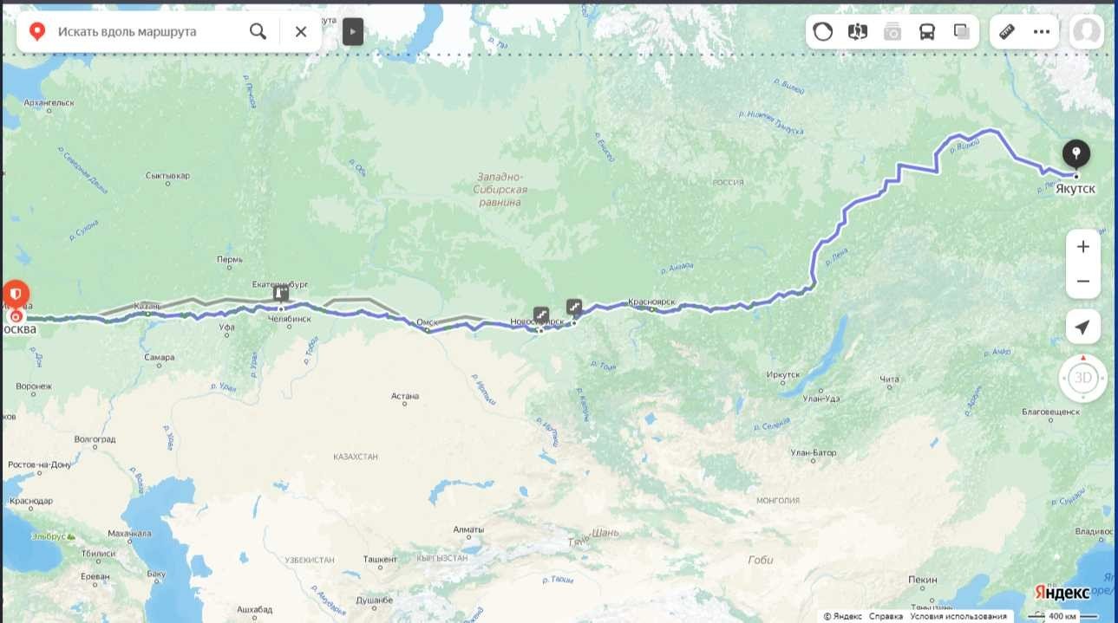Image resolution: width=1118 pixels, height=623 pixels.
Task: Locate me with the arrow icon
Action: 1083,327
